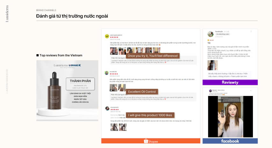Click the 'Đánh giá từ thị trường nước ngoài' heading

coord(72,16)
